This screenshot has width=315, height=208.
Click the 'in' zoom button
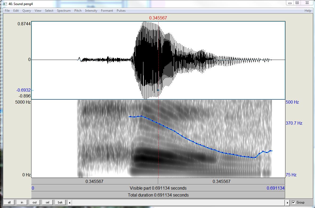(x=22, y=202)
